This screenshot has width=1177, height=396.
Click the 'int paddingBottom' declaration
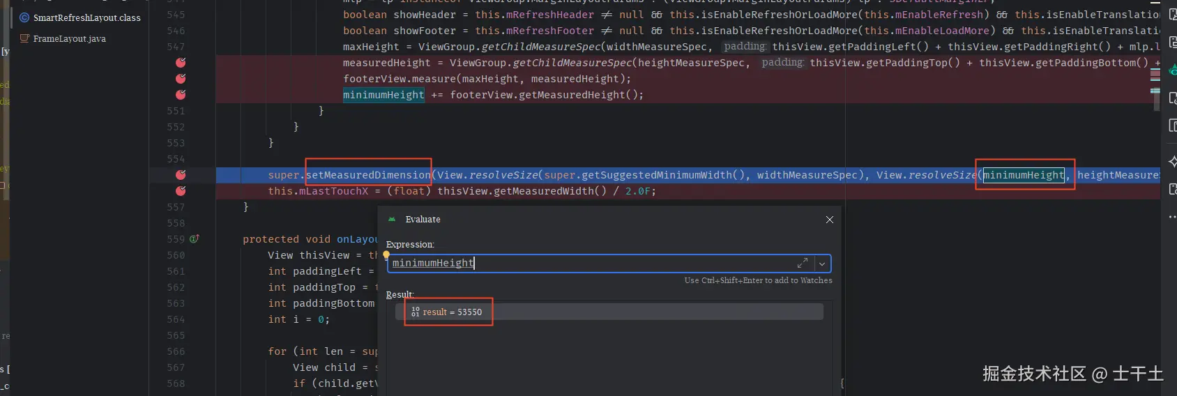click(321, 303)
